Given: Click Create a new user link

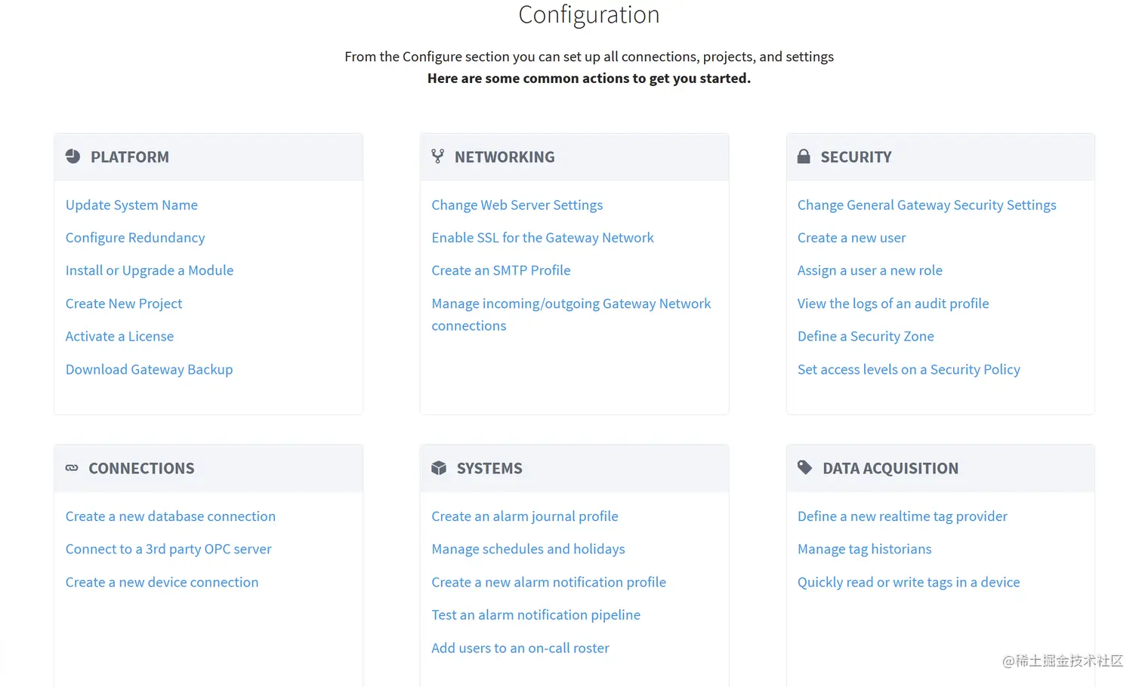Looking at the screenshot, I should [851, 238].
